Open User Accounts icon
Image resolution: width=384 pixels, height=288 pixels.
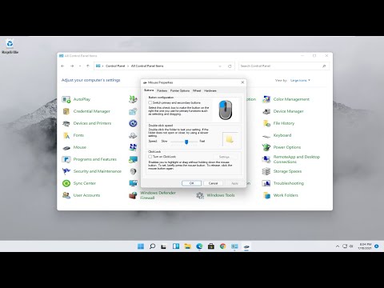66,195
